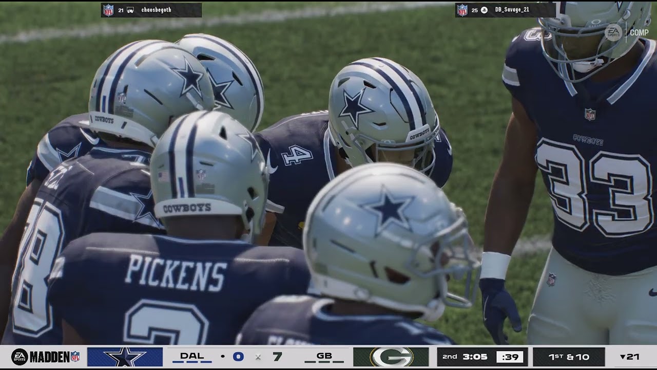Click the PlayStation icon next to DB_Savage_21

485,10
